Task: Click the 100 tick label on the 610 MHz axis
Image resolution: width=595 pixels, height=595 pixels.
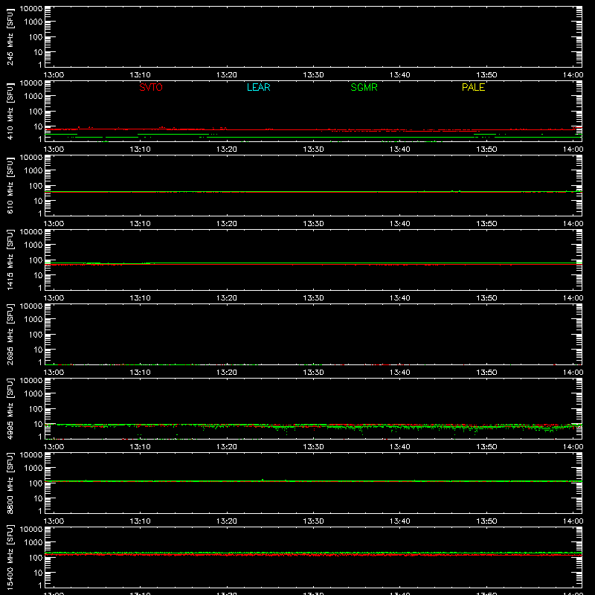Action: point(36,186)
